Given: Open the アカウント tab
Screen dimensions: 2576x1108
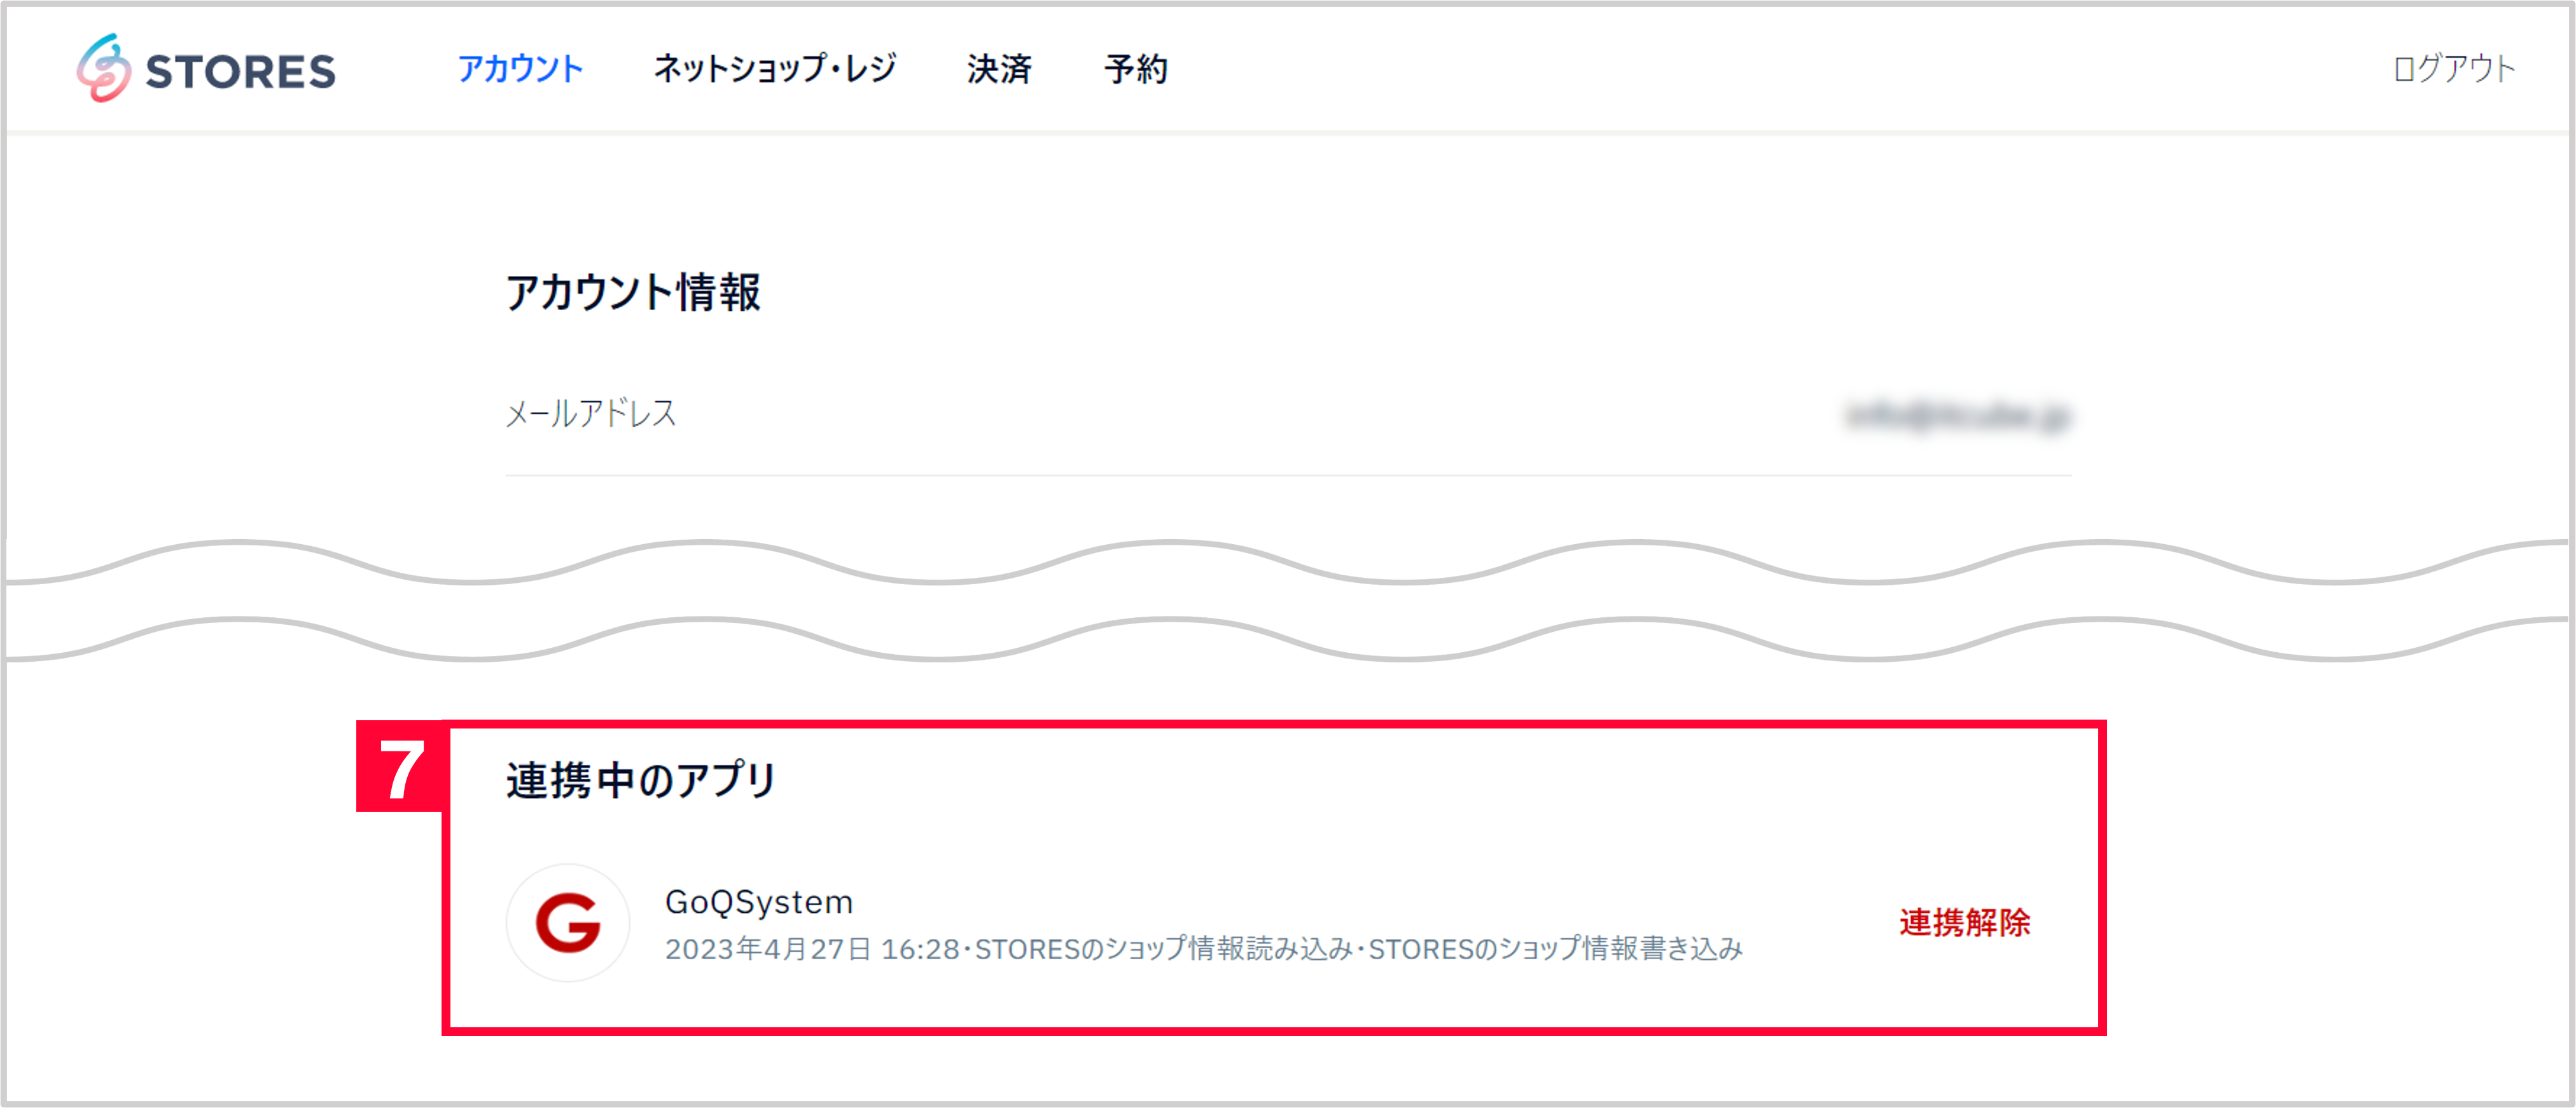Looking at the screenshot, I should pyautogui.click(x=521, y=69).
